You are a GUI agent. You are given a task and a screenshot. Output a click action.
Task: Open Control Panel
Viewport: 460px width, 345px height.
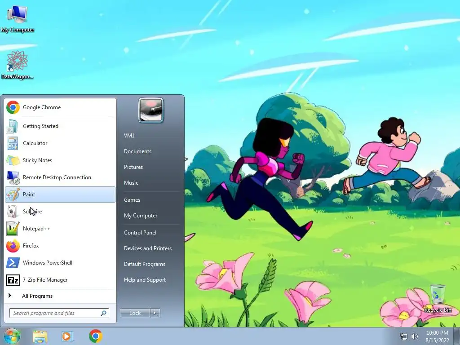click(x=140, y=233)
